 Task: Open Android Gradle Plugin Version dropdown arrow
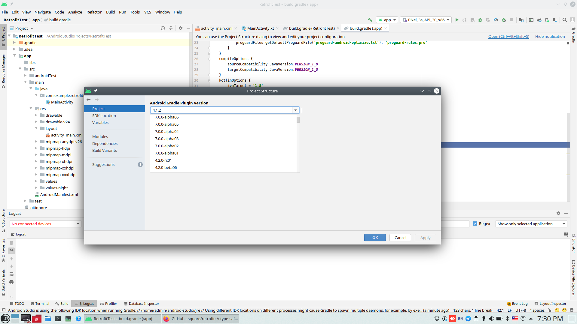[x=296, y=110]
